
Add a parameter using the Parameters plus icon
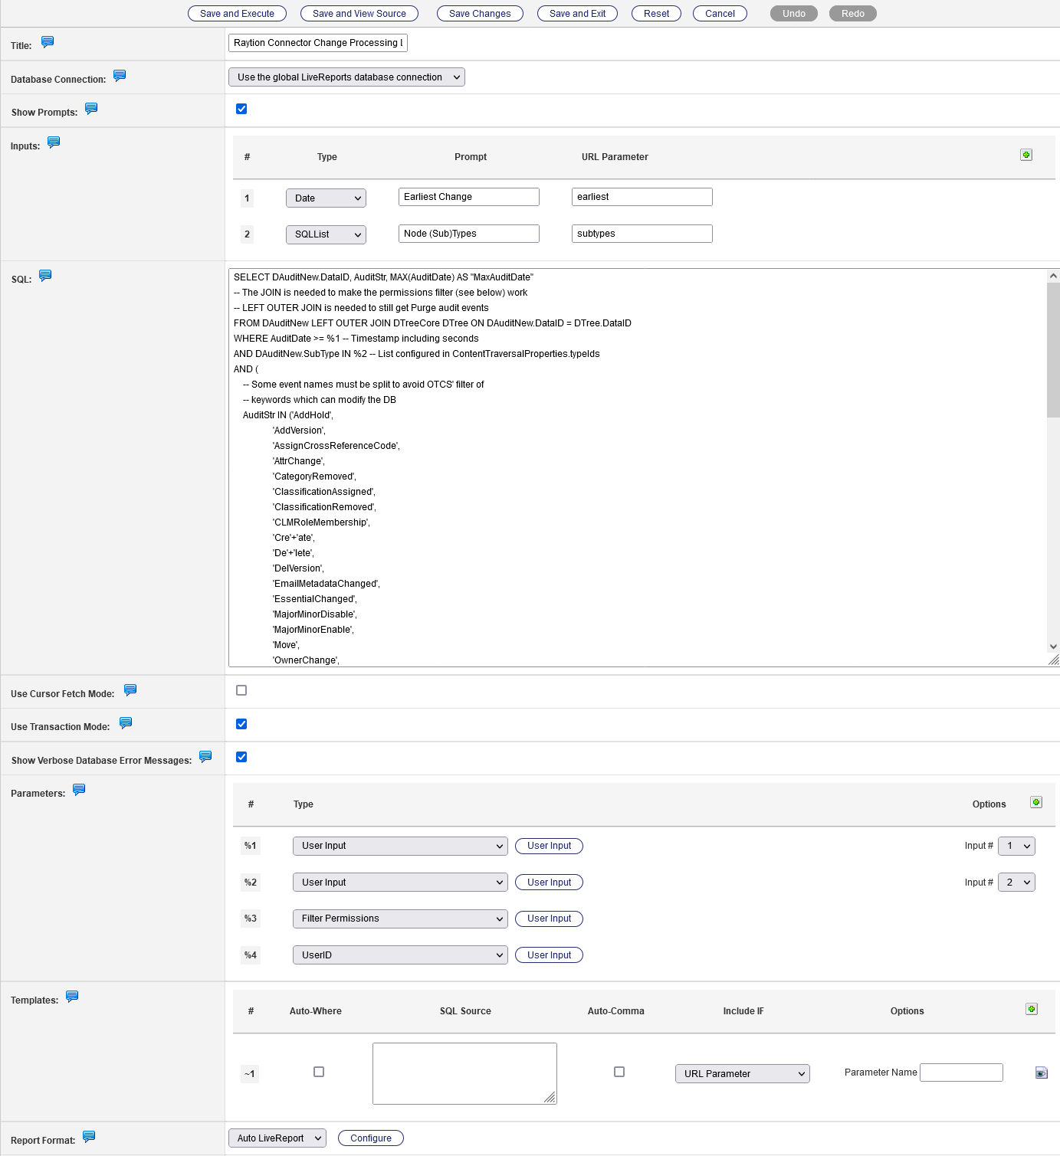pos(1036,802)
